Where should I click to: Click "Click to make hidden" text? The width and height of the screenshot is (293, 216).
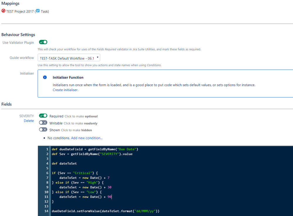point(77,130)
